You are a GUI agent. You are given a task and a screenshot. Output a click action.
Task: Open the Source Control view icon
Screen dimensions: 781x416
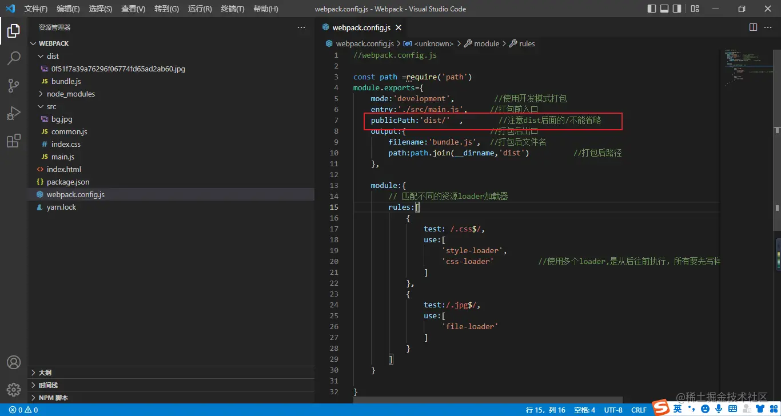14,86
